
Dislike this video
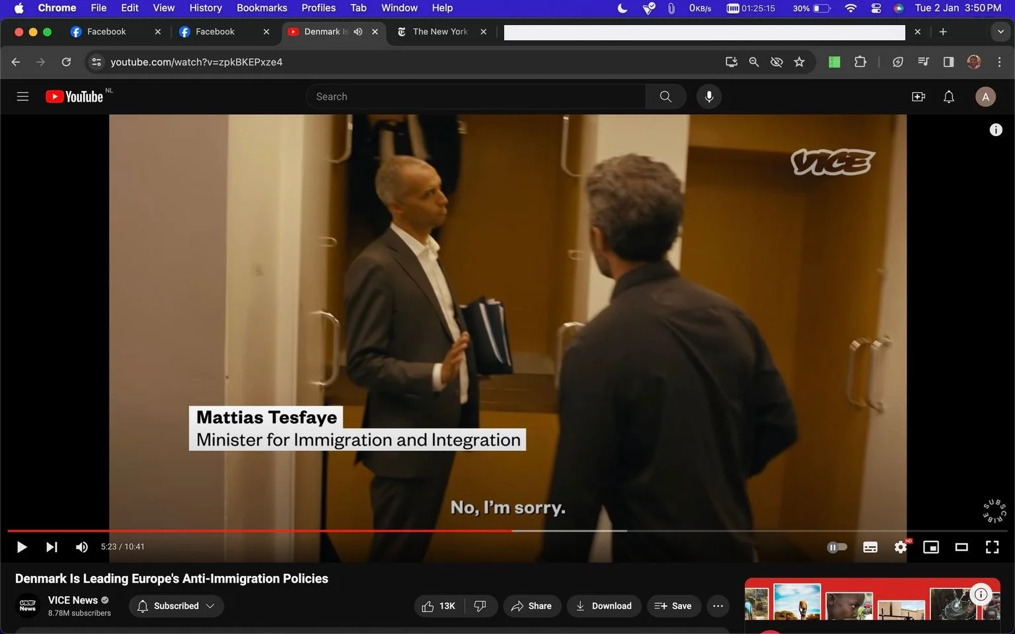tap(480, 606)
